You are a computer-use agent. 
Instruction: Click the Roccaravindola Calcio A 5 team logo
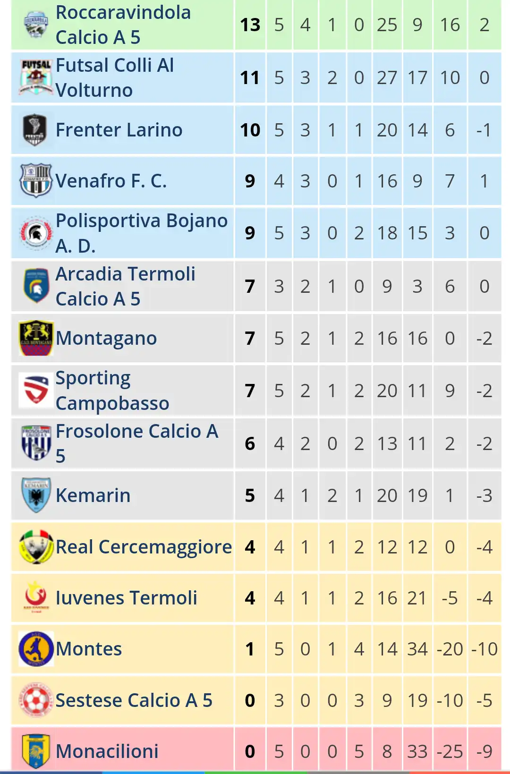pos(36,25)
